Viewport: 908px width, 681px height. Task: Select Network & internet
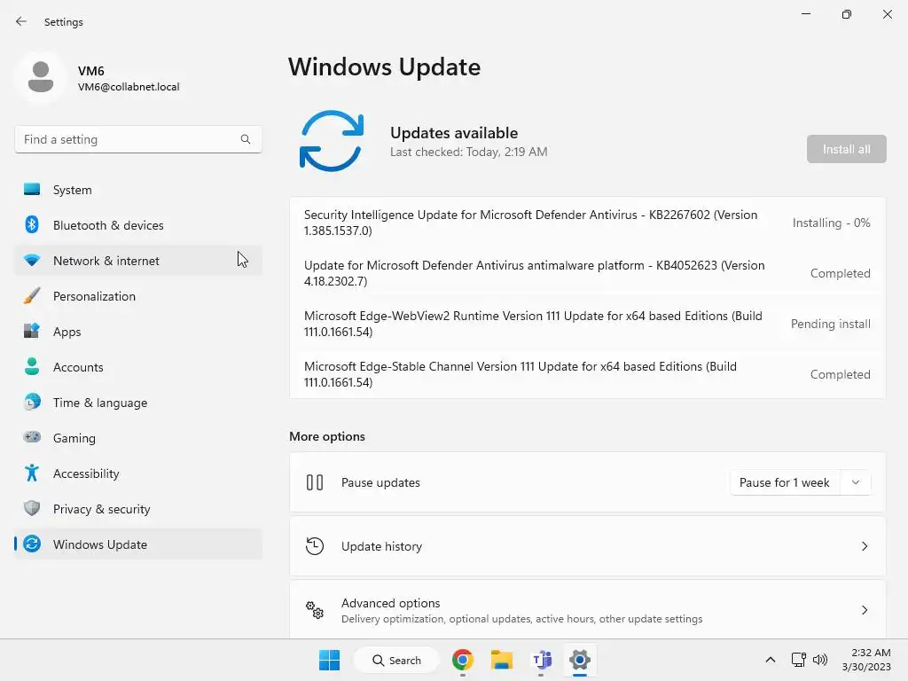click(x=138, y=261)
